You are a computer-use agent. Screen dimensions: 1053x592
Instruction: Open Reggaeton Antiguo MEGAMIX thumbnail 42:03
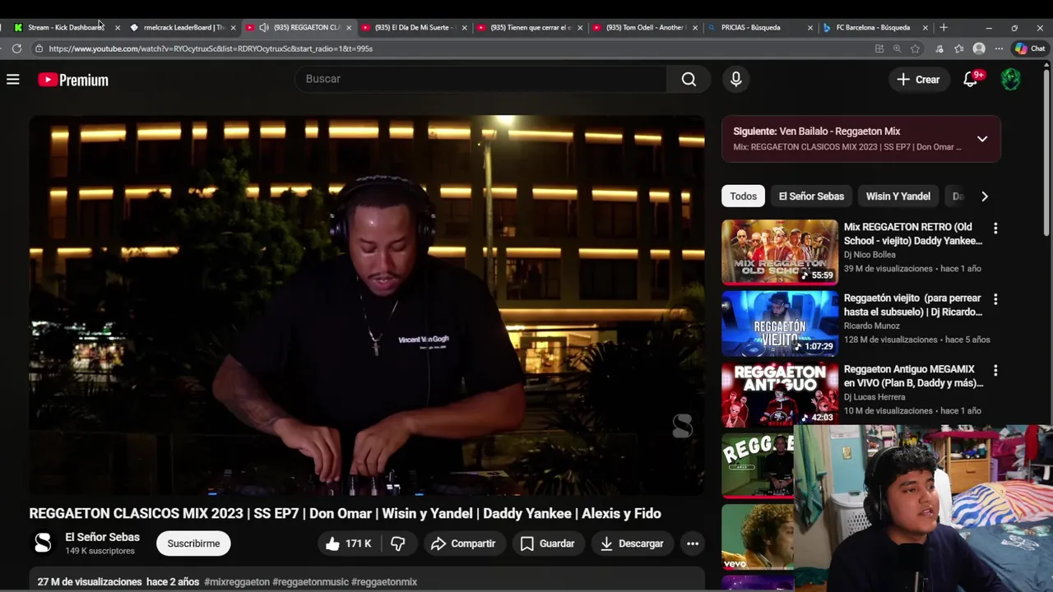click(780, 395)
